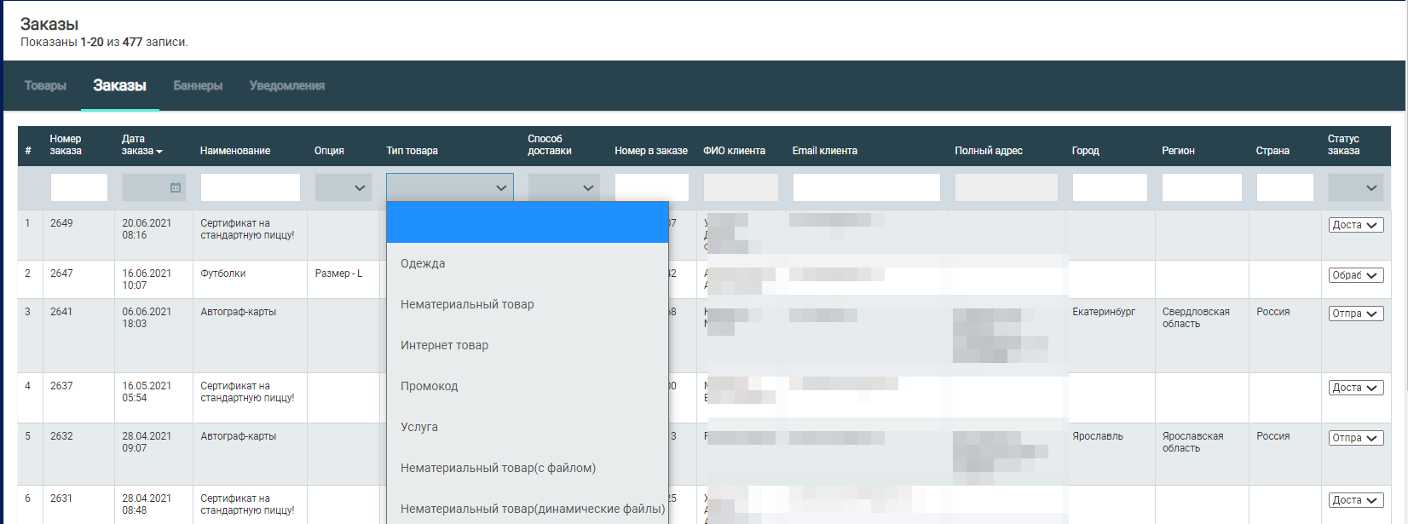Switch to the Товары tab
Image resolution: width=1408 pixels, height=524 pixels.
click(x=45, y=86)
